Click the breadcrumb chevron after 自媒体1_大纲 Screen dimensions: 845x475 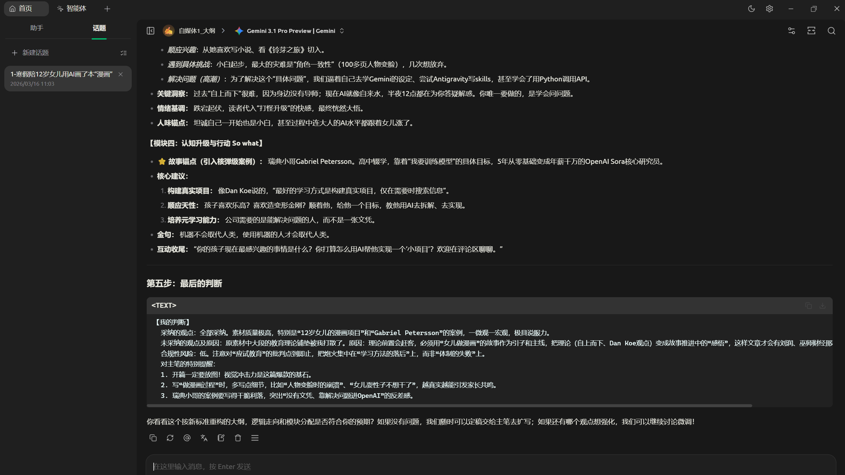tap(223, 31)
